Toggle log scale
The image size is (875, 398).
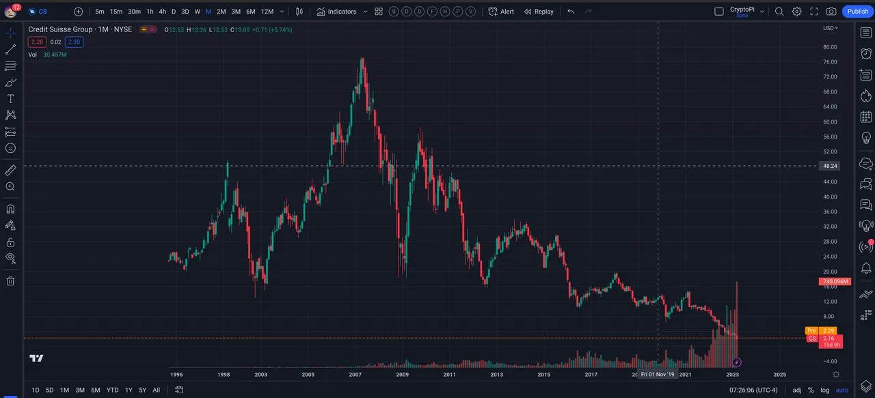pyautogui.click(x=825, y=390)
